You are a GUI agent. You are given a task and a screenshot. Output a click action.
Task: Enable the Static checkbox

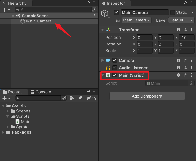coord(172,12)
